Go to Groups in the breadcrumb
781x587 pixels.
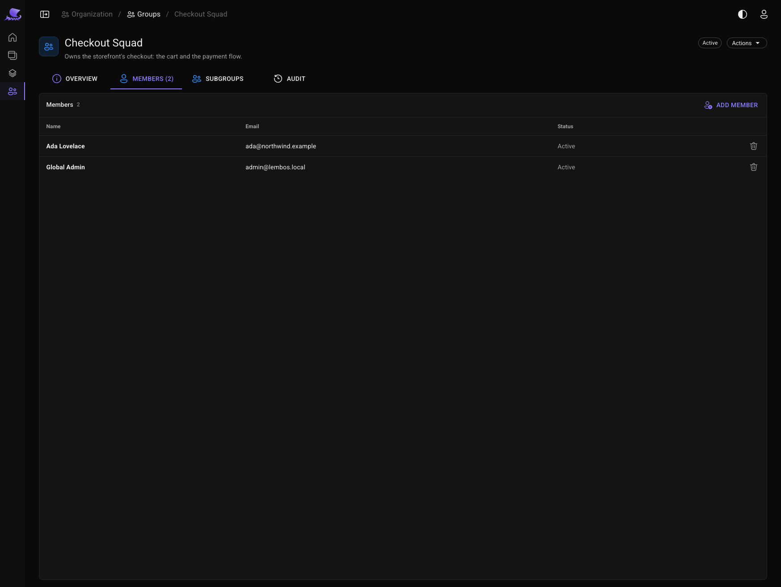click(144, 14)
